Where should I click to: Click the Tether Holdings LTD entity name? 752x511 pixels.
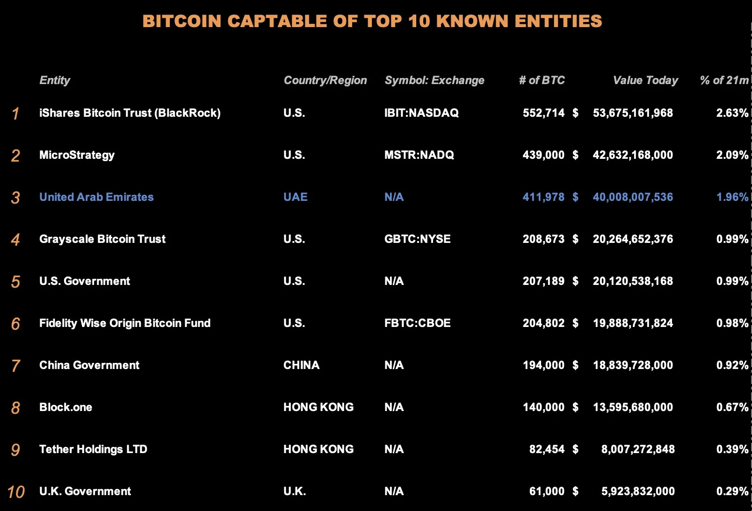point(93,449)
